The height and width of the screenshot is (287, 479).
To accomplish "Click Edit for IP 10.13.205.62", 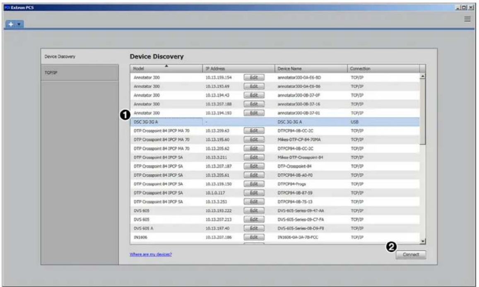I will coord(254,148).
